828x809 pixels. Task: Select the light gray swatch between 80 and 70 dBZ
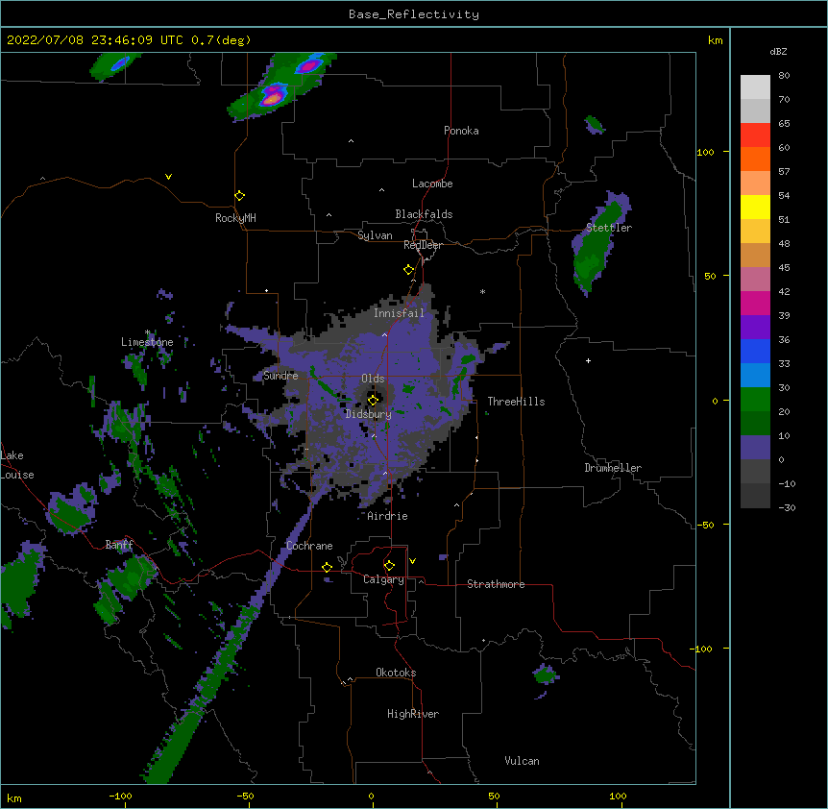(x=755, y=87)
